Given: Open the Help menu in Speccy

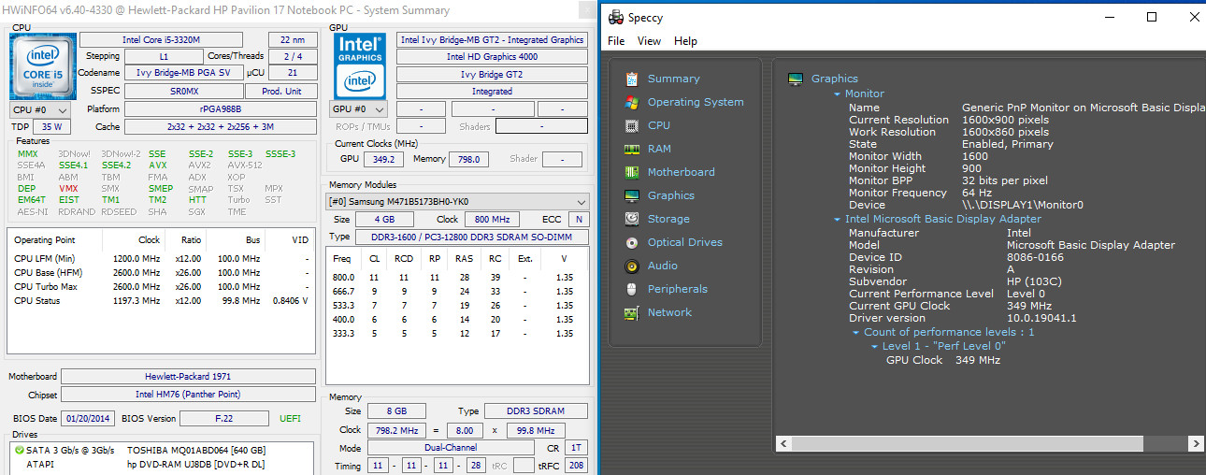Looking at the screenshot, I should [x=685, y=41].
